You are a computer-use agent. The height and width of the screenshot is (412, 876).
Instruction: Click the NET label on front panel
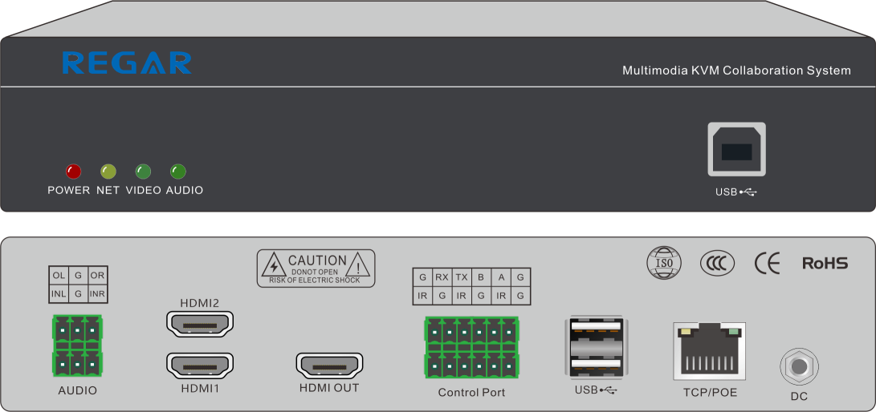point(108,190)
